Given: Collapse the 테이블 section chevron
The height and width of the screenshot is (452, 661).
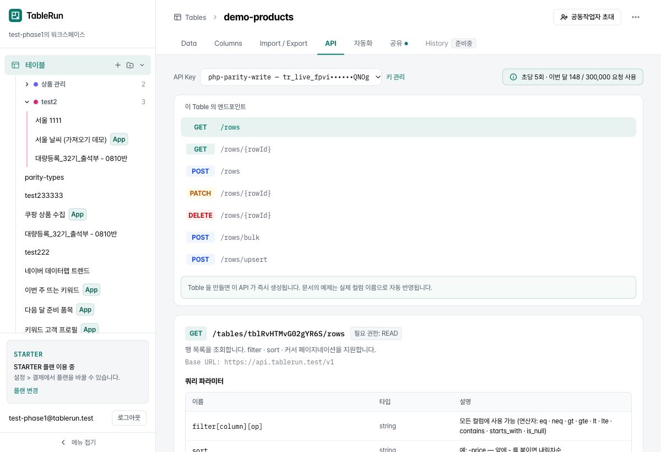Looking at the screenshot, I should tap(142, 65).
